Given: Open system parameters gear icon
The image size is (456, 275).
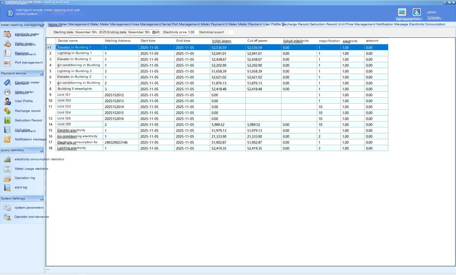Looking at the screenshot, I should [7, 208].
